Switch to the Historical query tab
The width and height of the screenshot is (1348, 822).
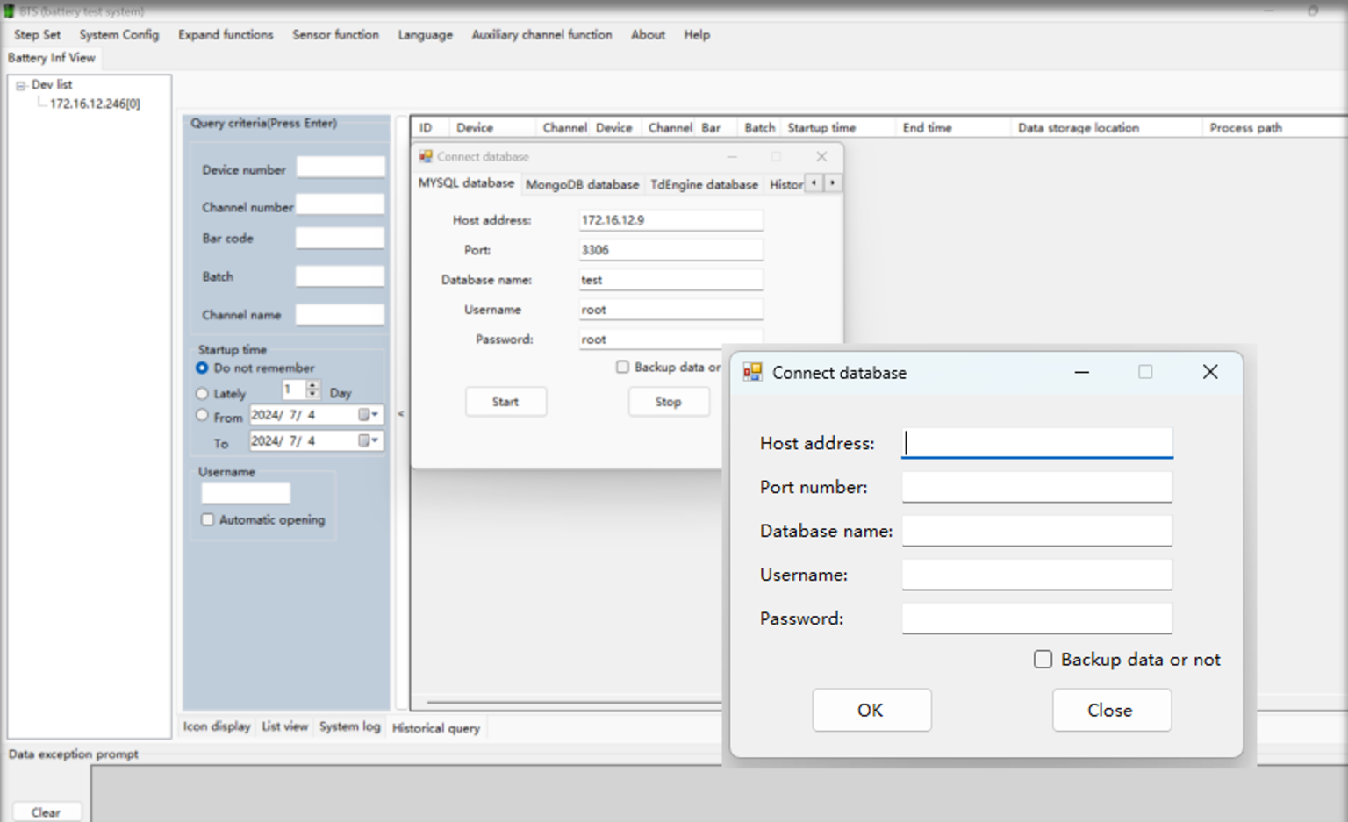(x=436, y=727)
